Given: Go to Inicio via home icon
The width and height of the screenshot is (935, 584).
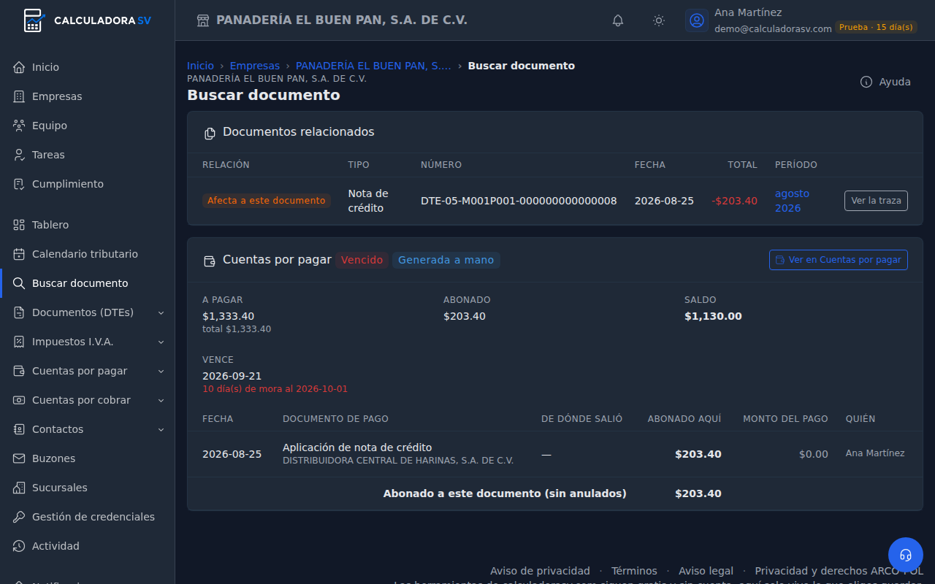Looking at the screenshot, I should [x=19, y=67].
